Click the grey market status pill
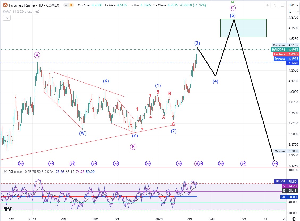 point(66,5)
